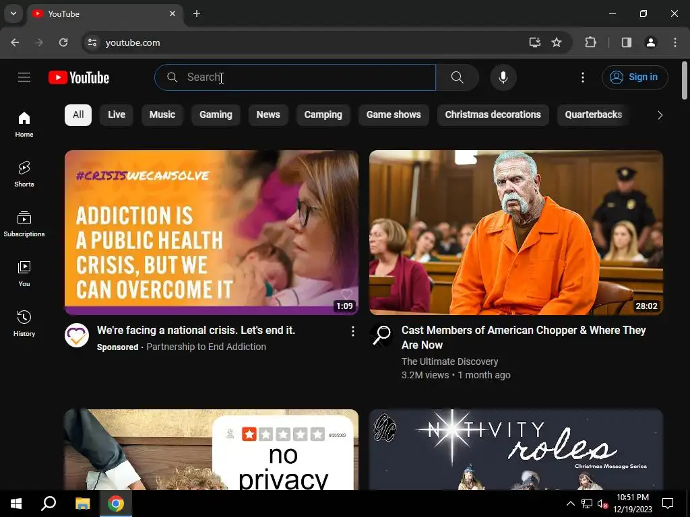Open a new browser tab
690x517 pixels.
point(197,13)
